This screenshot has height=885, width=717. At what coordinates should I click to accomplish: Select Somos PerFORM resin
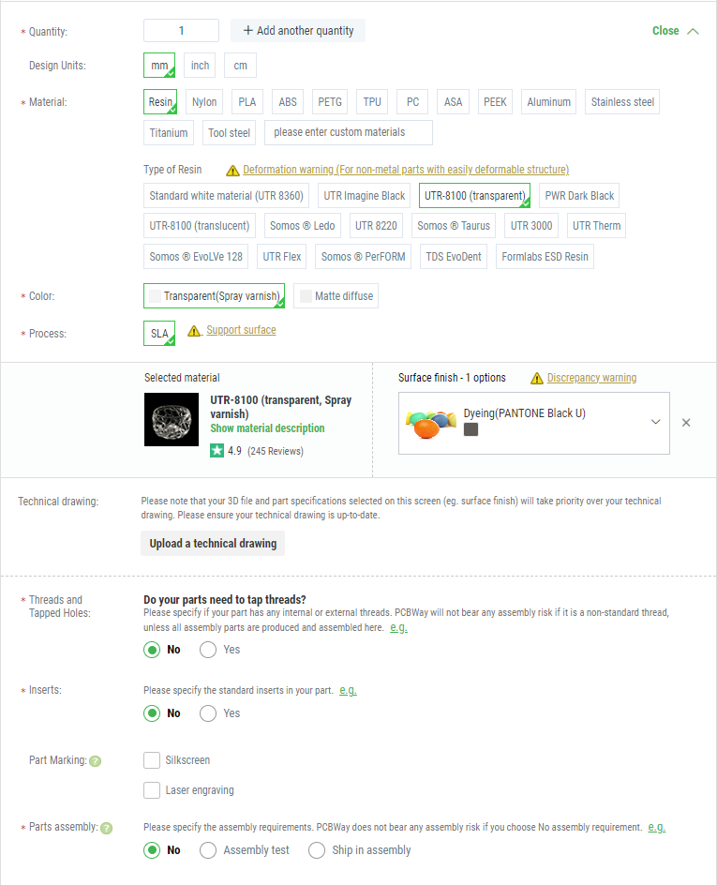coord(364,257)
